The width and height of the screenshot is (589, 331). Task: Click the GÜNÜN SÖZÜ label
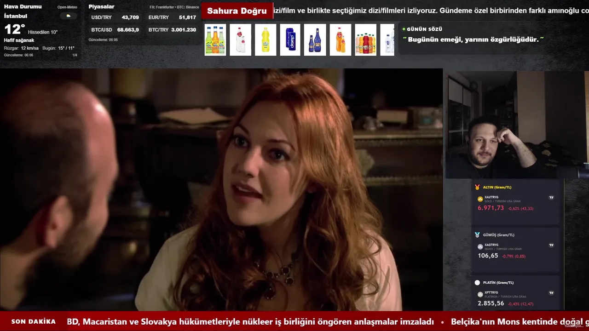tap(425, 29)
